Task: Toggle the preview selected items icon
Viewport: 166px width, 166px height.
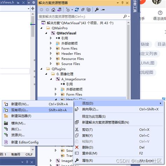Action: (x=103, y=10)
